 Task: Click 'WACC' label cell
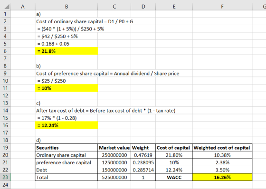point(174,177)
